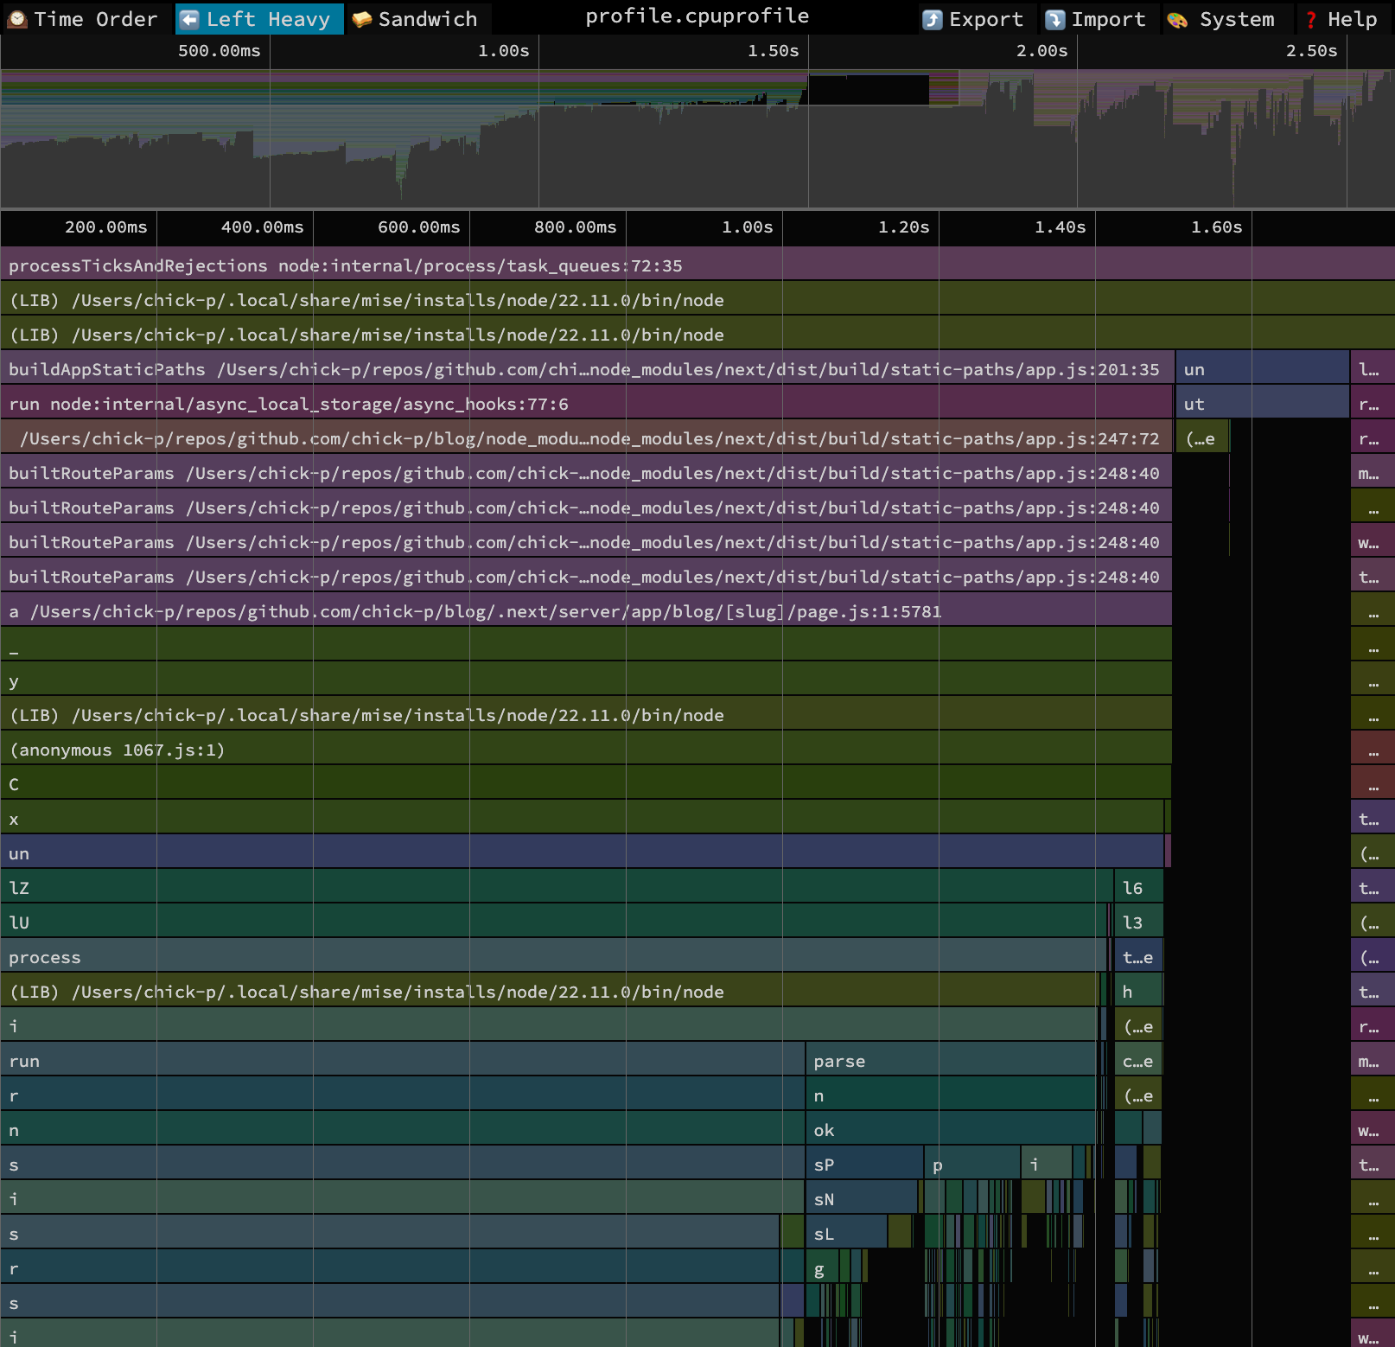Select the '_' frame row
1395x1347 pixels.
[586, 644]
